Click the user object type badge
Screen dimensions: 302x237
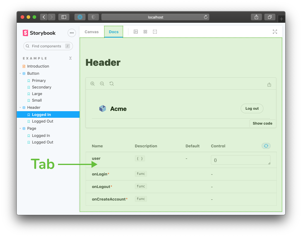click(140, 159)
